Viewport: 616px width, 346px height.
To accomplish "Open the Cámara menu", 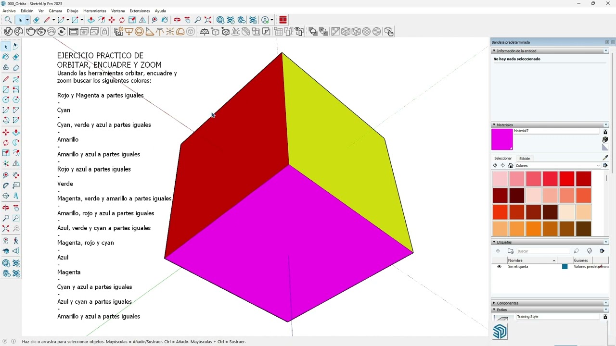I will tap(55, 11).
